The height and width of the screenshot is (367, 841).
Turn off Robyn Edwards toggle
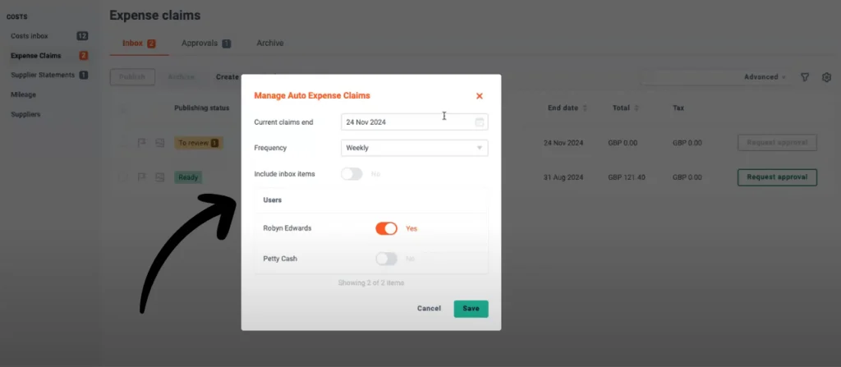(386, 228)
